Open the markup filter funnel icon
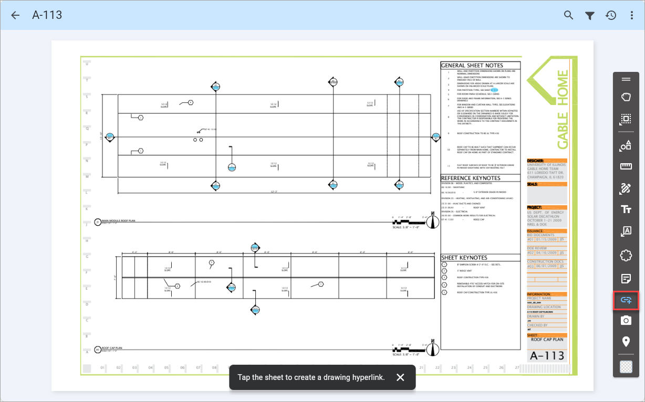 tap(590, 16)
